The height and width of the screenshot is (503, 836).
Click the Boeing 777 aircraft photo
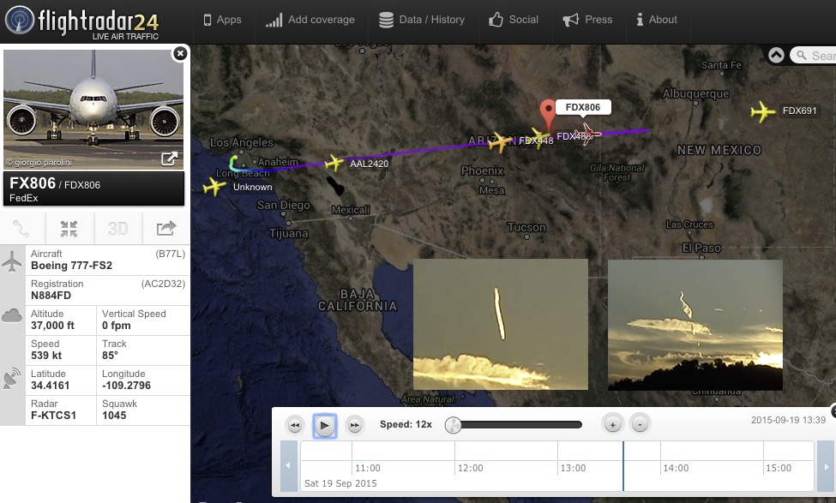[93, 109]
